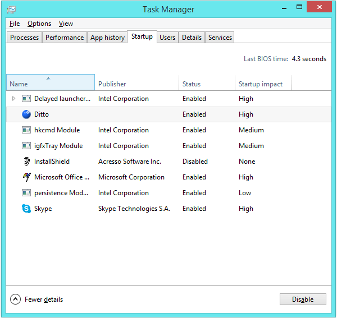Click the Low startup impact value
The height and width of the screenshot is (318, 337).
coord(245,193)
